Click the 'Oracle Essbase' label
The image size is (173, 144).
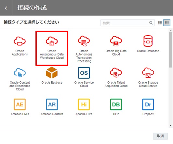pyautogui.click(x=52, y=83)
